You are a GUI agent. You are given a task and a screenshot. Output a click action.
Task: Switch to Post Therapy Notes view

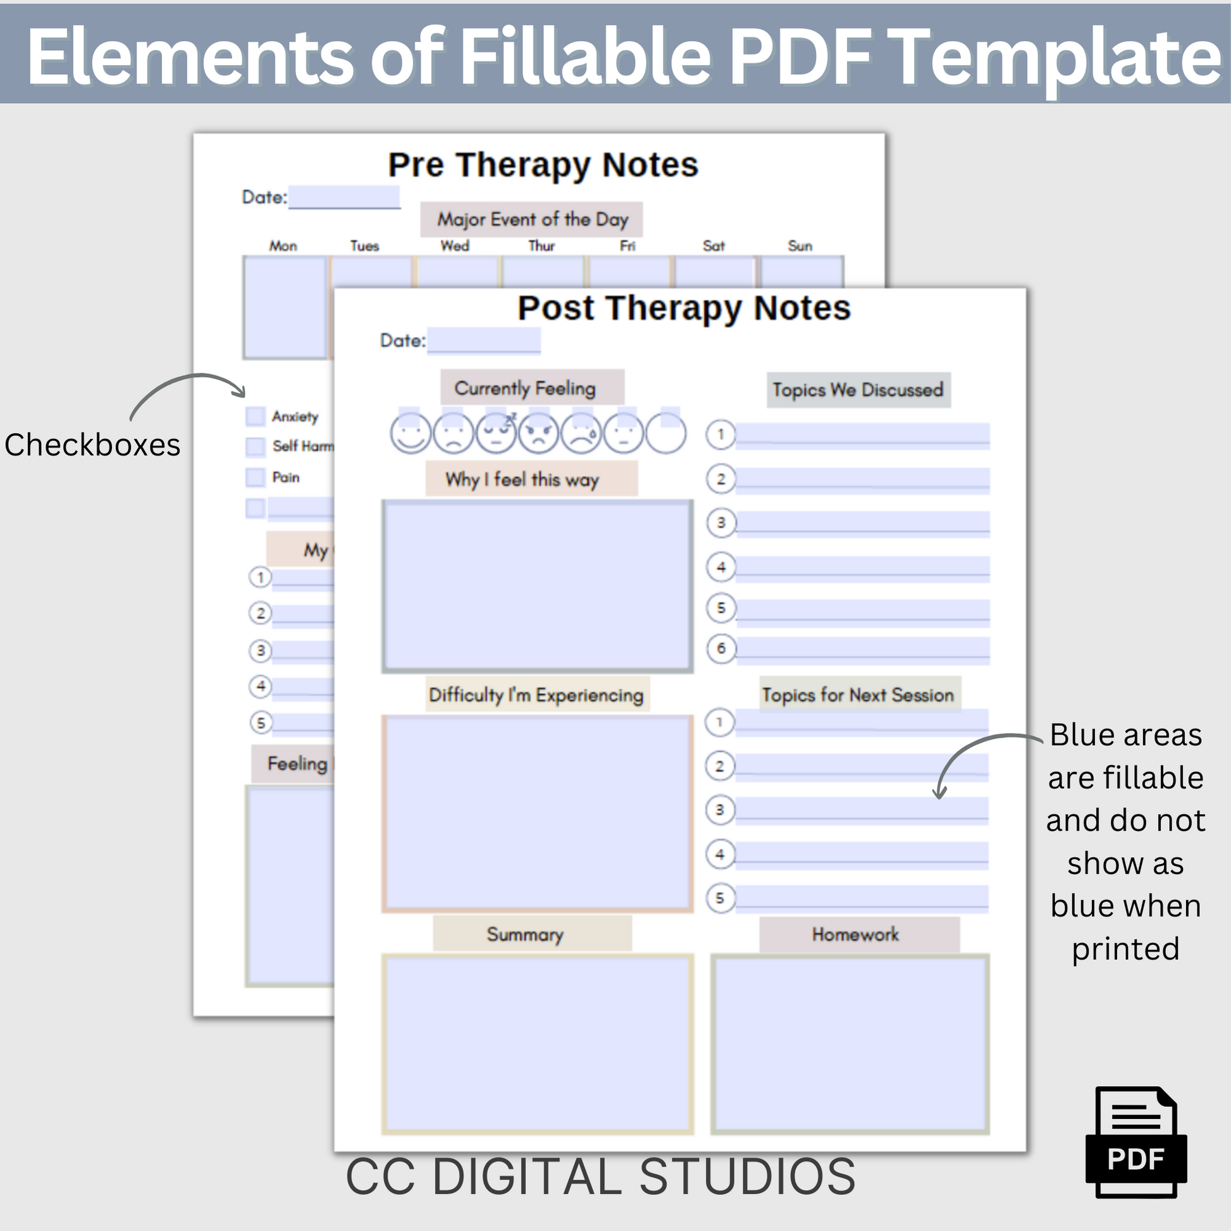click(690, 306)
